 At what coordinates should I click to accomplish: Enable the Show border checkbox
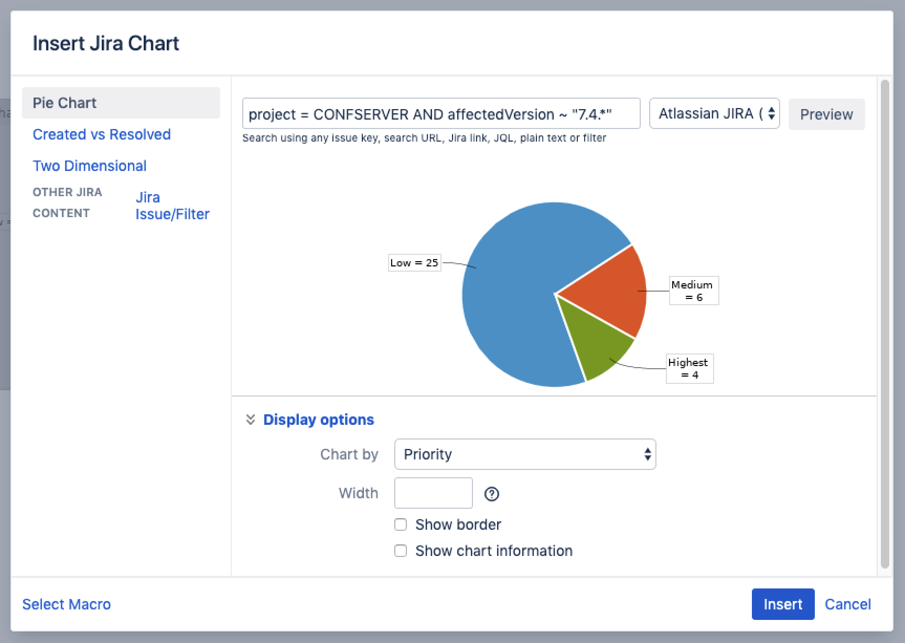point(401,524)
